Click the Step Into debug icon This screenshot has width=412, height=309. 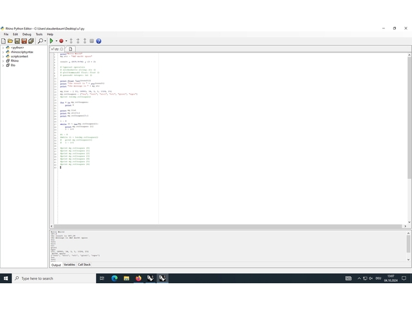71,41
